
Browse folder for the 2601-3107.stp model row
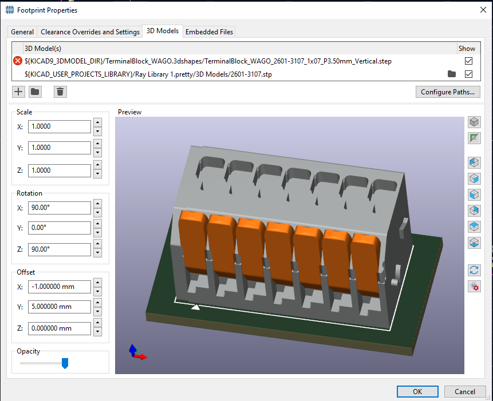click(452, 74)
